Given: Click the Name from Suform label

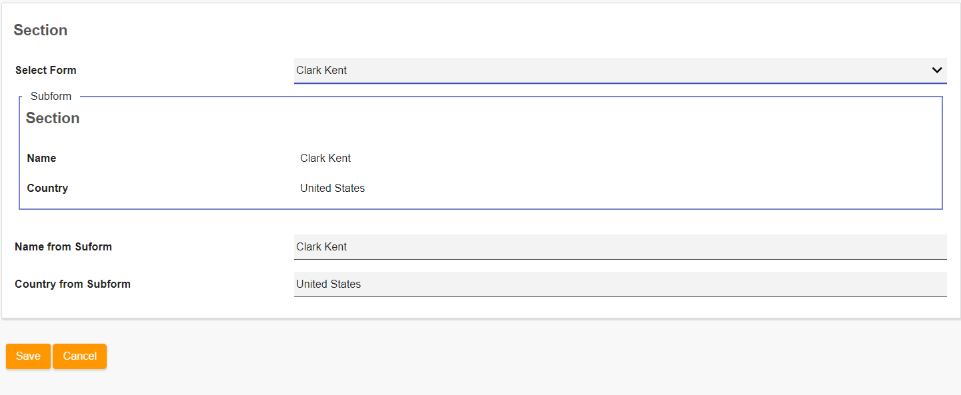Looking at the screenshot, I should pos(63,246).
